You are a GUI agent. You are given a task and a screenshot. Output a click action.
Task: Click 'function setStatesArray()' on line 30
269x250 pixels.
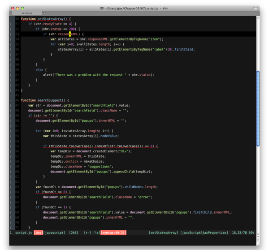tap(44, 19)
